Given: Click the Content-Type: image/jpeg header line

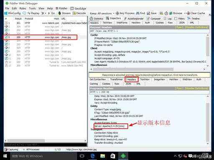Looking at the screenshot, I should [x=107, y=109].
